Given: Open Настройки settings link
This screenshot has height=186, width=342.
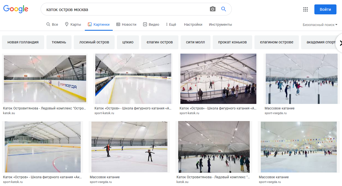Looking at the screenshot, I should pyautogui.click(x=193, y=24).
